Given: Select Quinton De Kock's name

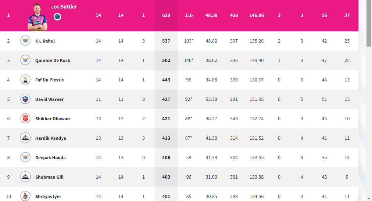Looking at the screenshot, I should [53, 61].
